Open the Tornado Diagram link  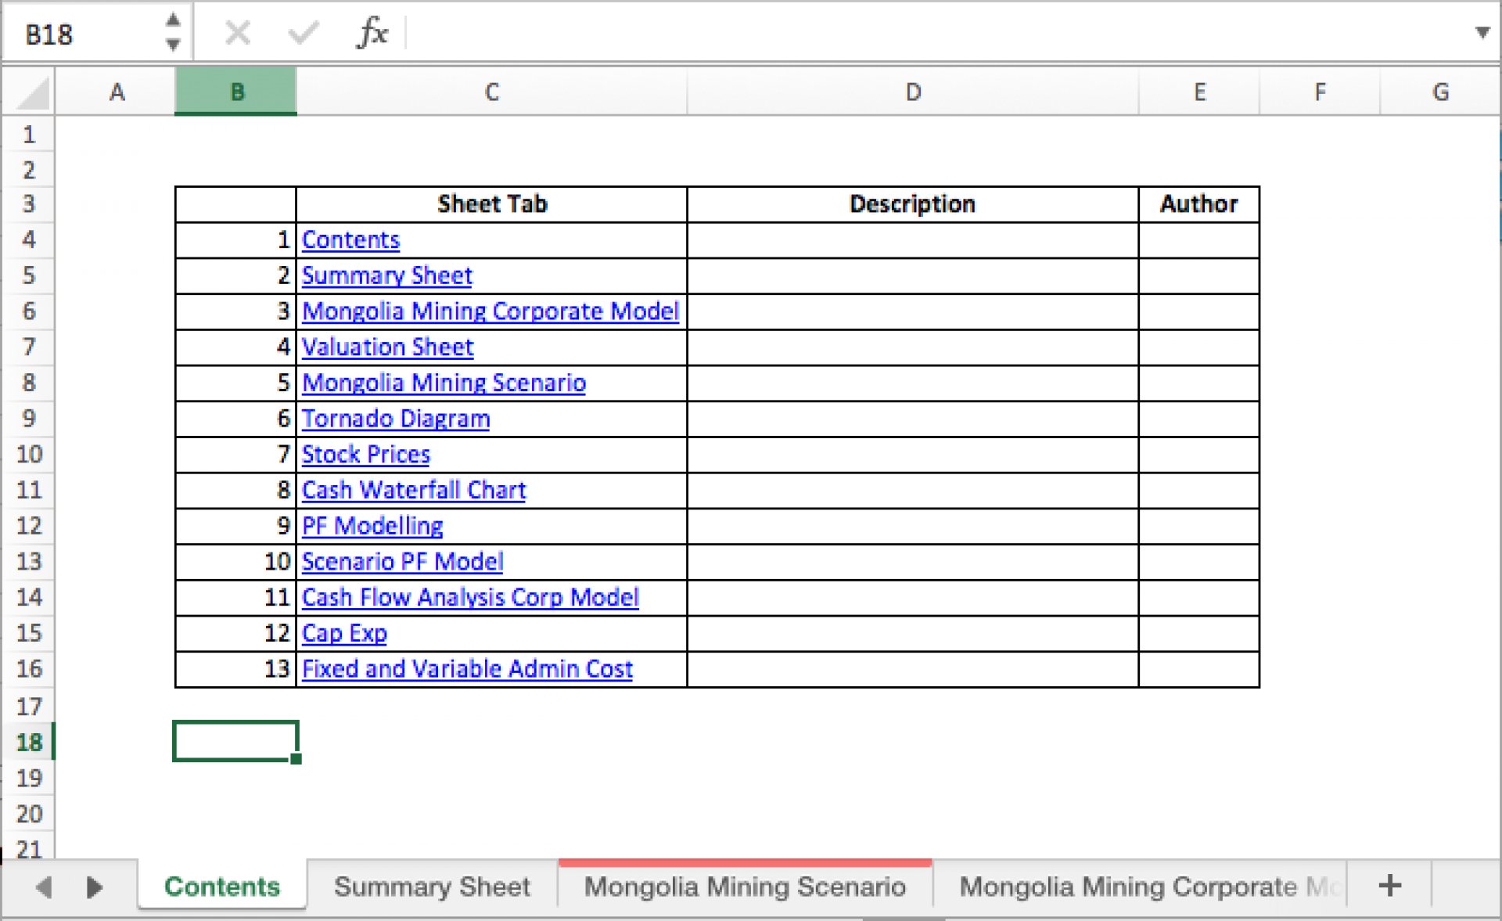396,419
